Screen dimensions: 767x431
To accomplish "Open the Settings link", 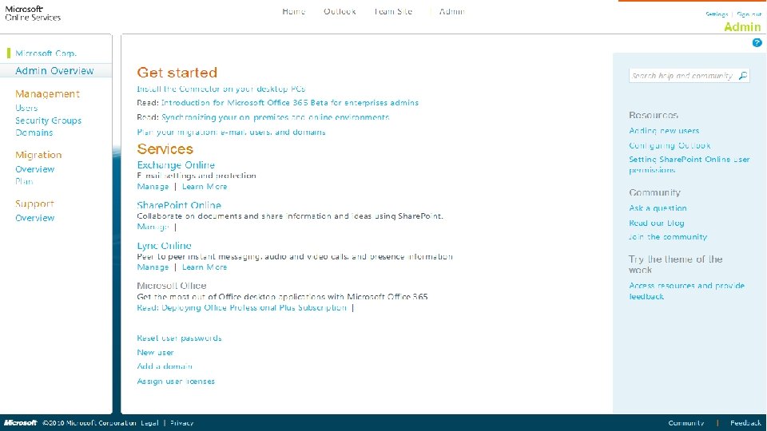I will click(x=717, y=14).
